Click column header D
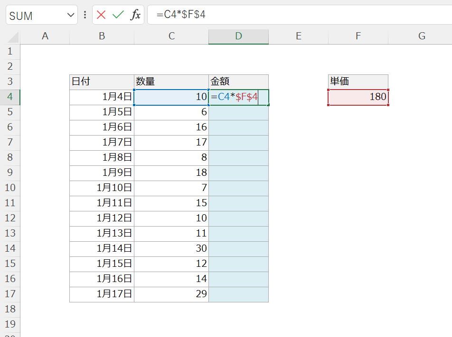Screen dimensions: 452x337 coord(238,36)
